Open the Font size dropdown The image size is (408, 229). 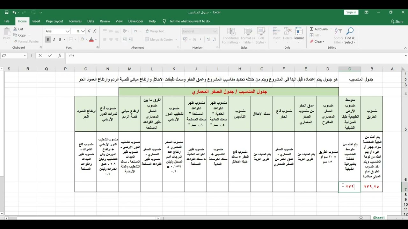point(83,31)
